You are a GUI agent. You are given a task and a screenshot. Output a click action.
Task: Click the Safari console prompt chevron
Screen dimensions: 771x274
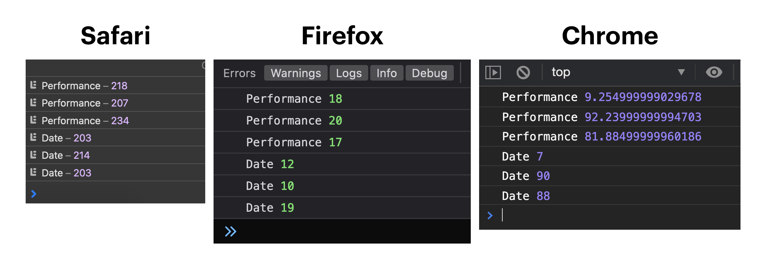34,194
